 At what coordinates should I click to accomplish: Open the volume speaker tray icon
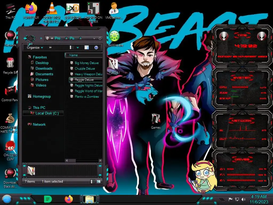coord(243,199)
